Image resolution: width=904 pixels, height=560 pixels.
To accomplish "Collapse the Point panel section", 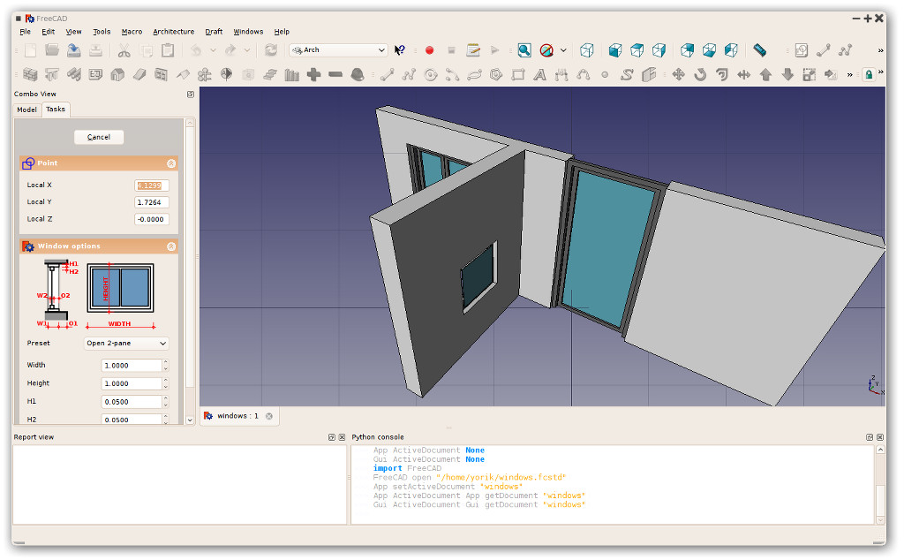I will [171, 163].
